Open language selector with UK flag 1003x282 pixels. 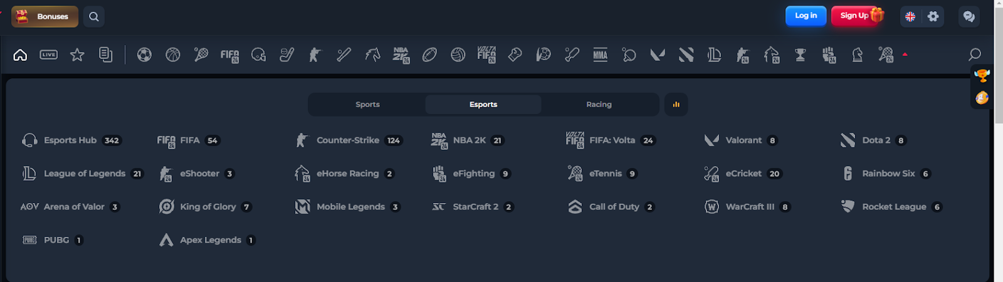tap(910, 16)
